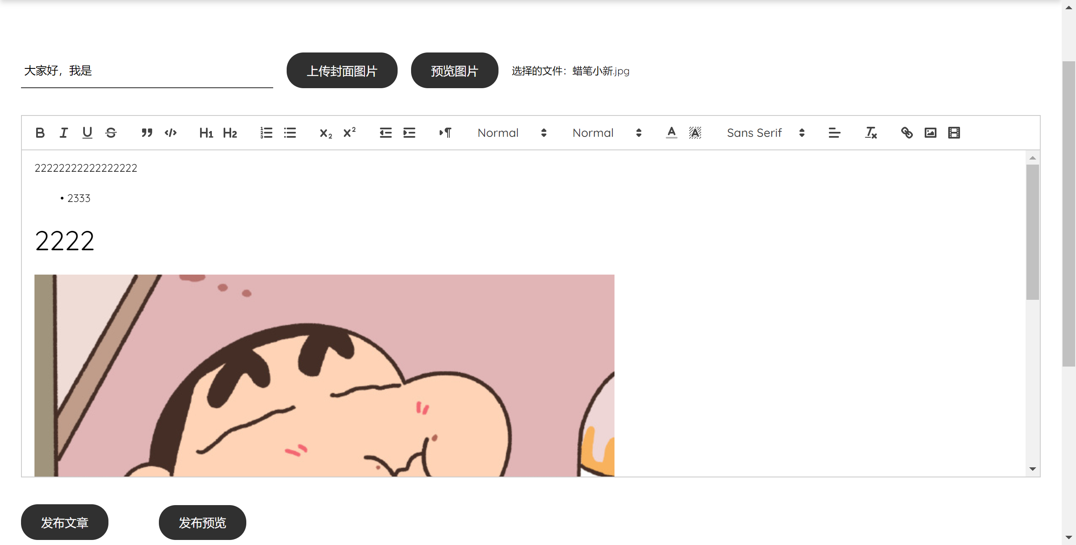This screenshot has height=545, width=1076.
Task: Apply superscript formatting
Action: pos(349,133)
